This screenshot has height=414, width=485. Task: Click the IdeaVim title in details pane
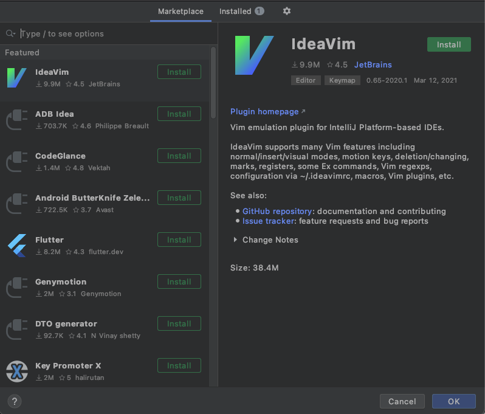323,44
